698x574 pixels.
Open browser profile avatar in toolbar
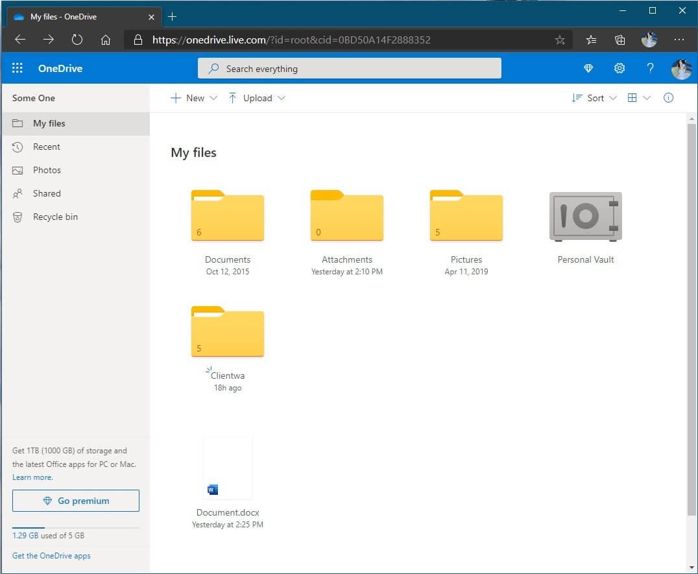pos(649,40)
